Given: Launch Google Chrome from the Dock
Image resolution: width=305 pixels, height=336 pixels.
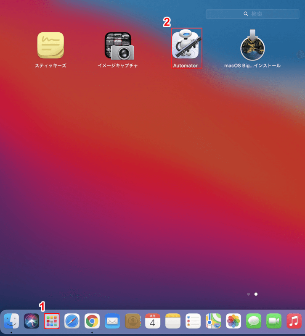Looking at the screenshot, I should coord(92,321).
